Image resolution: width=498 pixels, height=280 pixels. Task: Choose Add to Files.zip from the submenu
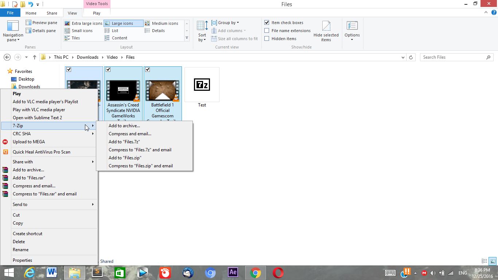(125, 157)
